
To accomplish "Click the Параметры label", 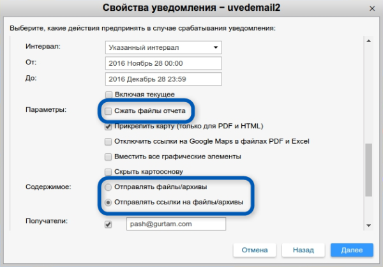I will coord(46,110).
